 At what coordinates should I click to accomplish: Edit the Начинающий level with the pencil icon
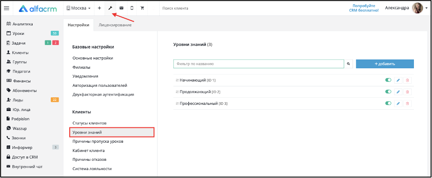398,80
